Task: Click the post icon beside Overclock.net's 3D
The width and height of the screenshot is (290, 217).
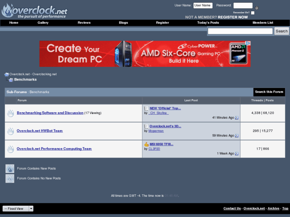Action: pyautogui.click(x=146, y=126)
